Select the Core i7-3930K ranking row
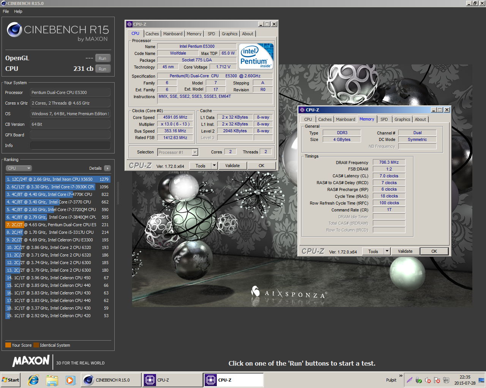The height and width of the screenshot is (388, 486). 58,187
